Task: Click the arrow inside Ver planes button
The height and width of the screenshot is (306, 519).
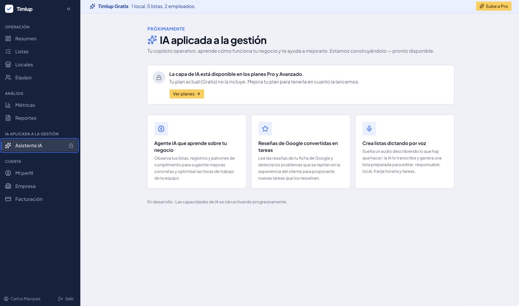Action: point(198,94)
